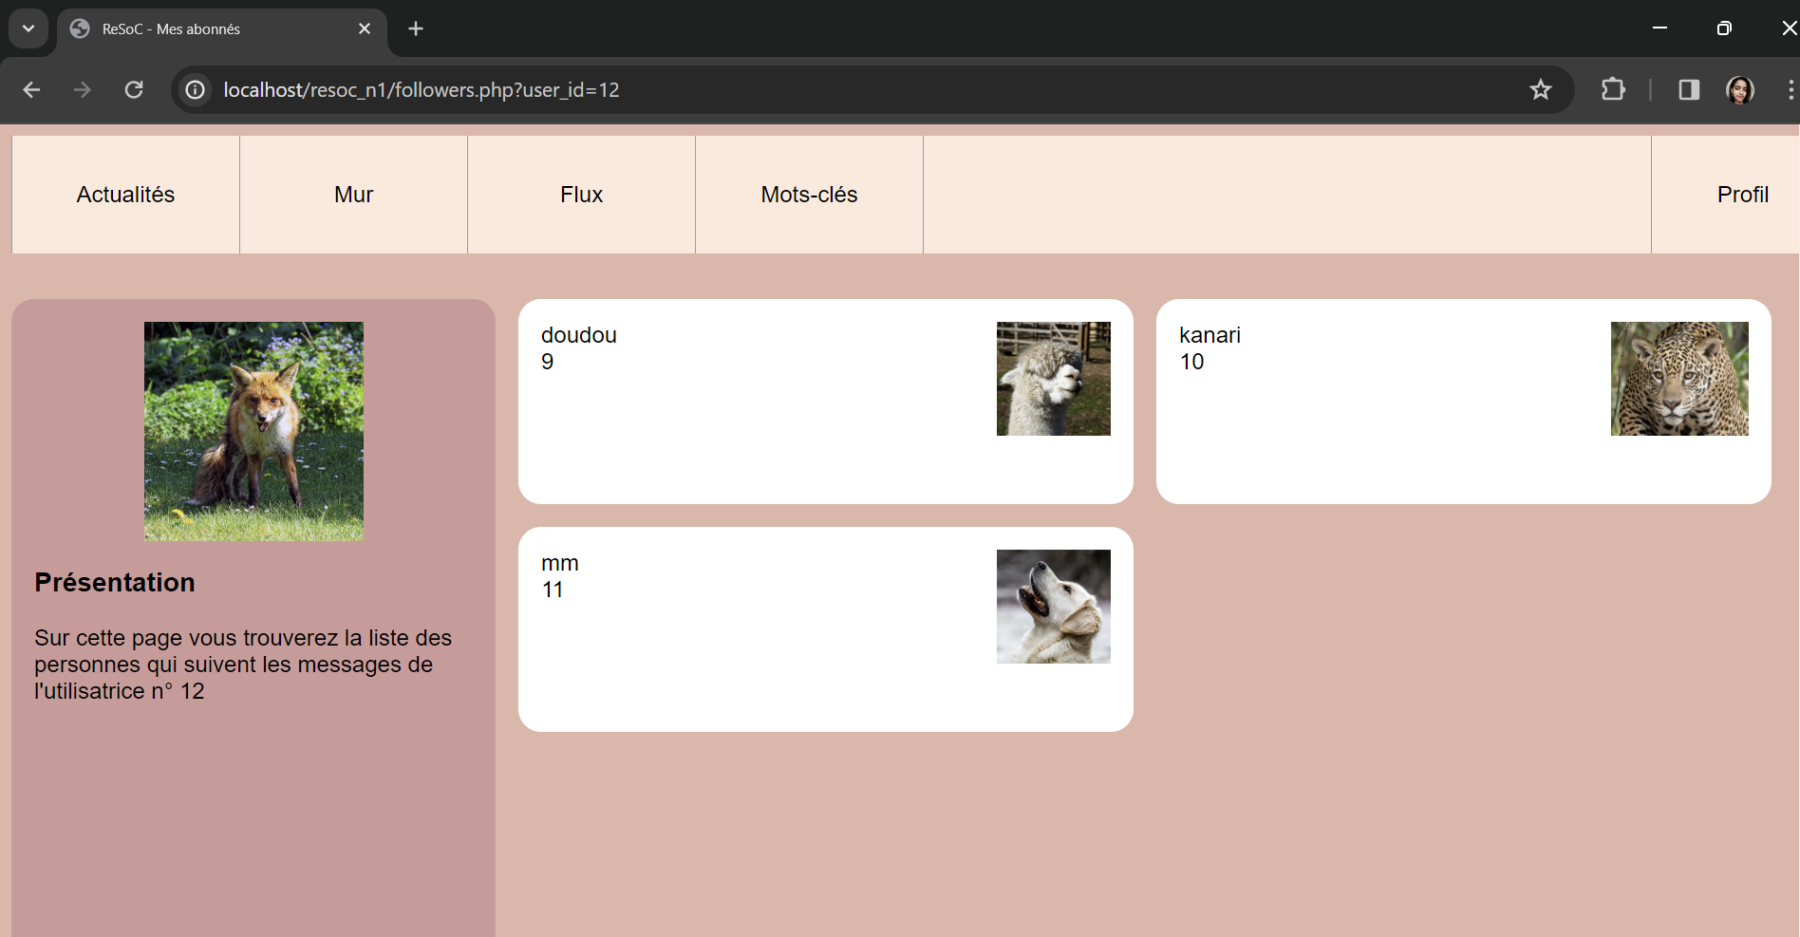Screen dimensions: 1800x937
Task: Expand the Profil menu
Action: coord(1741,195)
